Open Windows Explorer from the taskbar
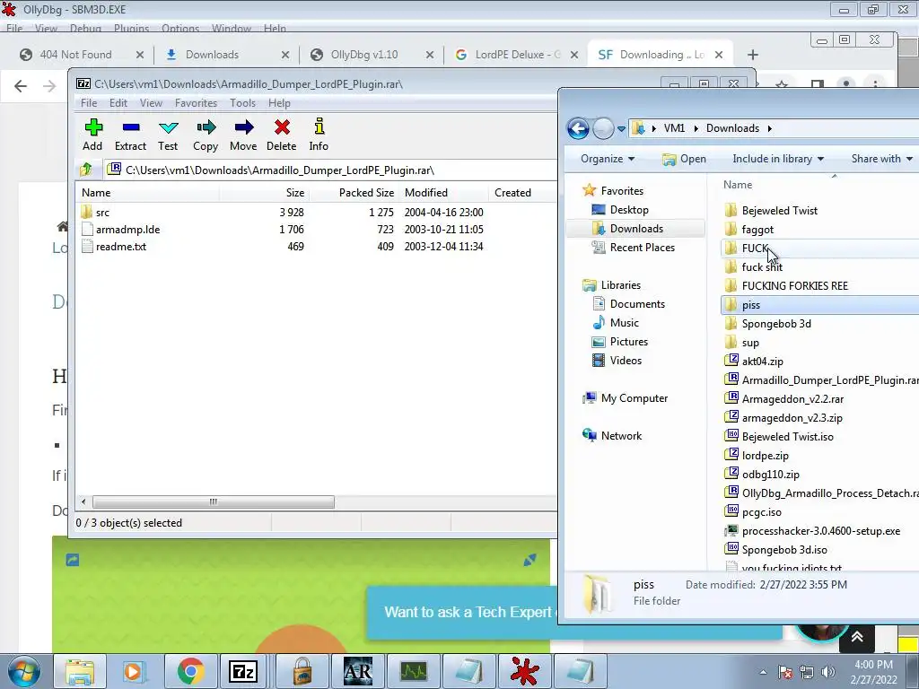This screenshot has width=919, height=689. tap(80, 671)
